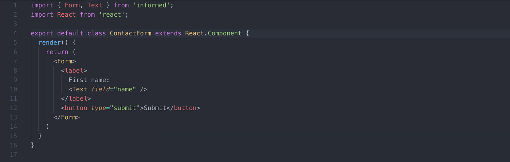The image size is (510, 162).
Task: Click line number 17 in the gutter
Action: click(13, 155)
